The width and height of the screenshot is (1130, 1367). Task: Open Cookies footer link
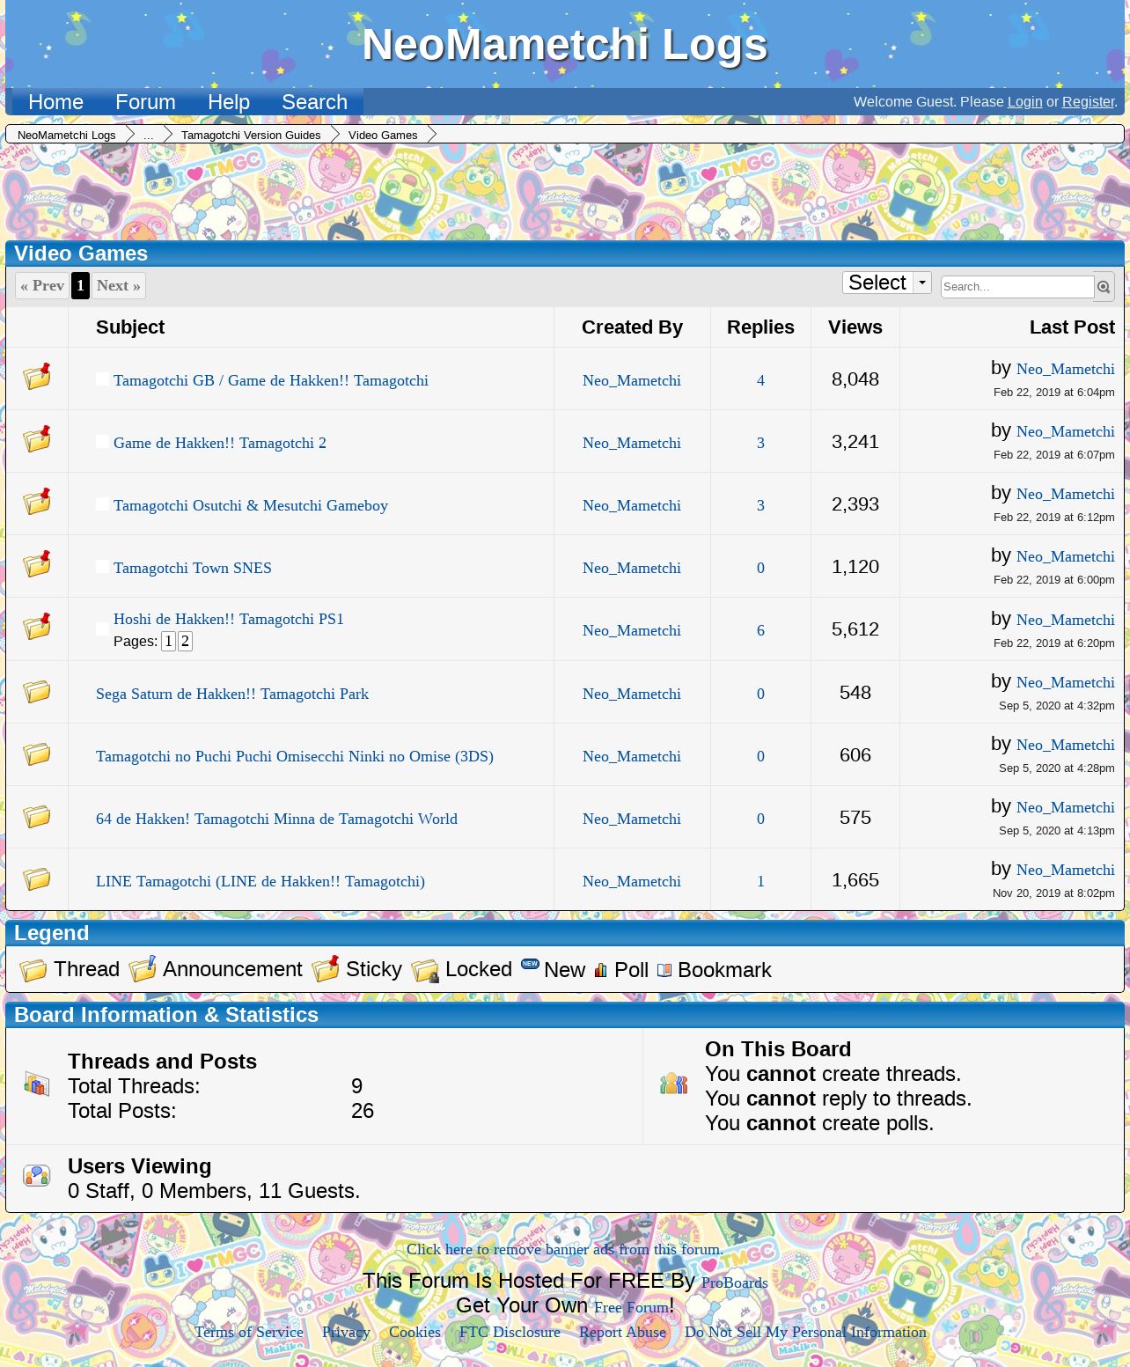(x=415, y=1332)
